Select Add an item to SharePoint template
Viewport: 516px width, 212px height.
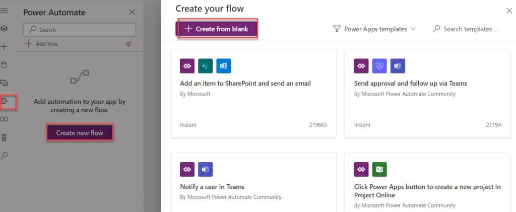click(x=253, y=94)
